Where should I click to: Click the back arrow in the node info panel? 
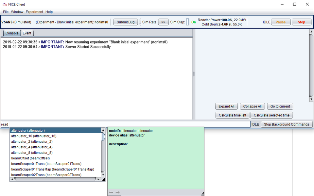point(111,192)
